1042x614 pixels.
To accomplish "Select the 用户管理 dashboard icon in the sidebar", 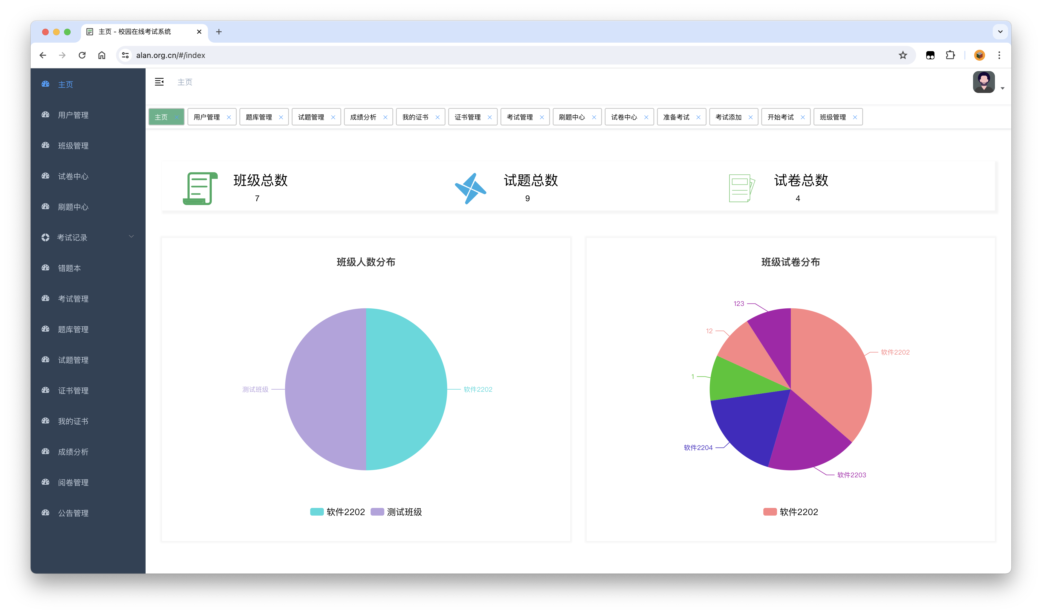I will [45, 115].
